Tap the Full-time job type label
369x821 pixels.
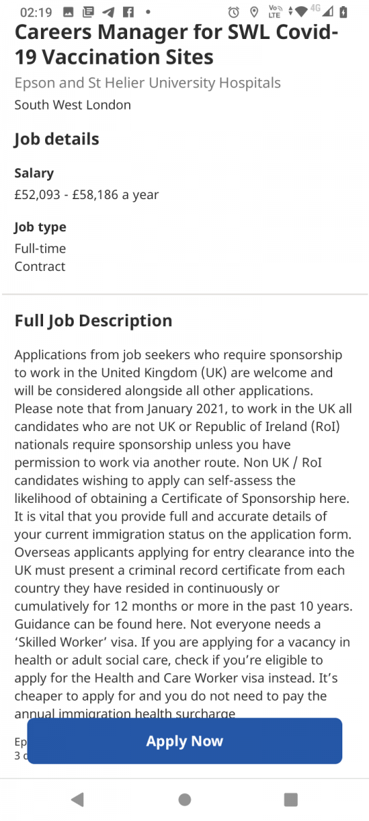tap(40, 248)
